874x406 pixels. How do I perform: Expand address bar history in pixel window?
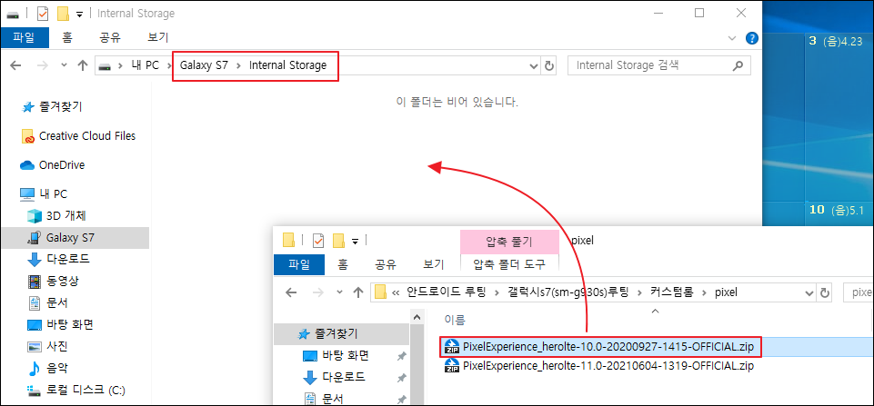809,292
